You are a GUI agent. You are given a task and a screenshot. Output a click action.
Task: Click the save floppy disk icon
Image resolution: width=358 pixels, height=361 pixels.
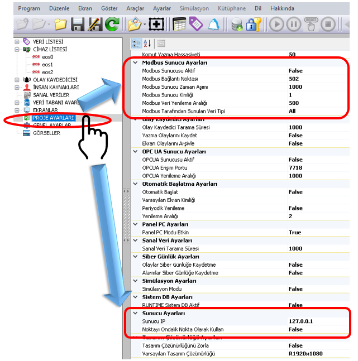pos(78,24)
